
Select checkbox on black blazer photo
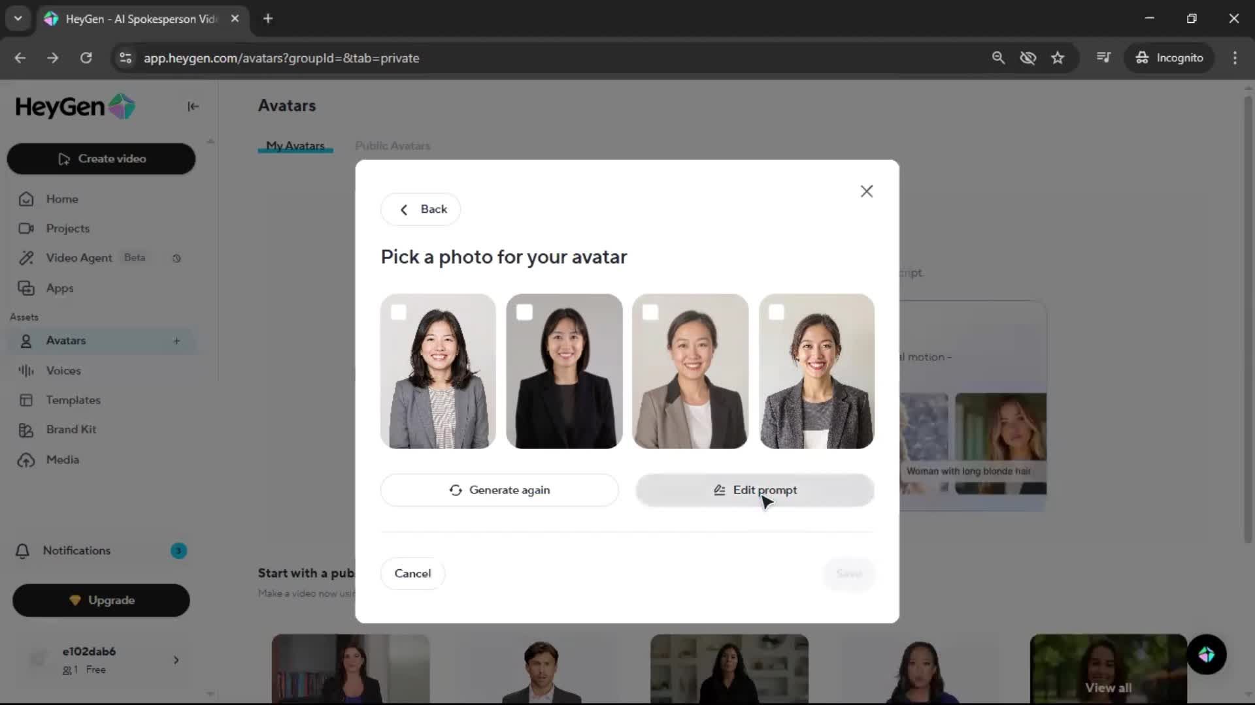tap(524, 313)
